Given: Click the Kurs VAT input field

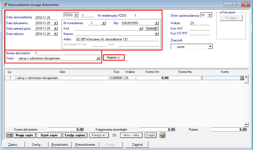Looking at the screenshot, I should coord(199,28).
